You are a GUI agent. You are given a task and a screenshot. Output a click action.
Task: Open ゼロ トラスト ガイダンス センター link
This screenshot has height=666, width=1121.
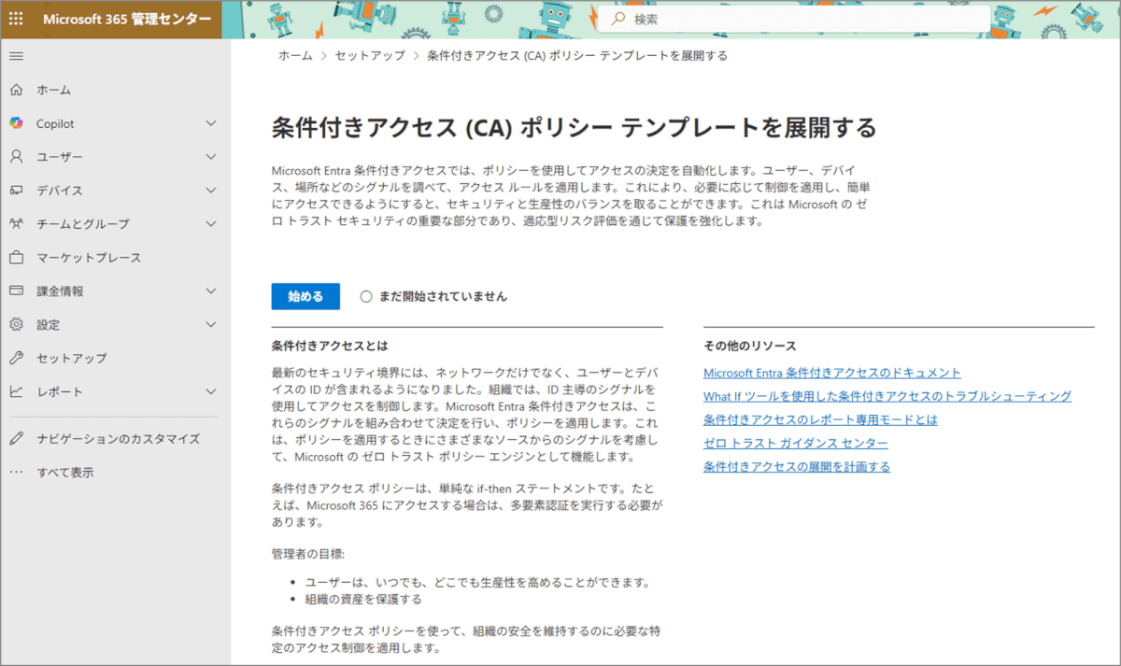pyautogui.click(x=795, y=443)
